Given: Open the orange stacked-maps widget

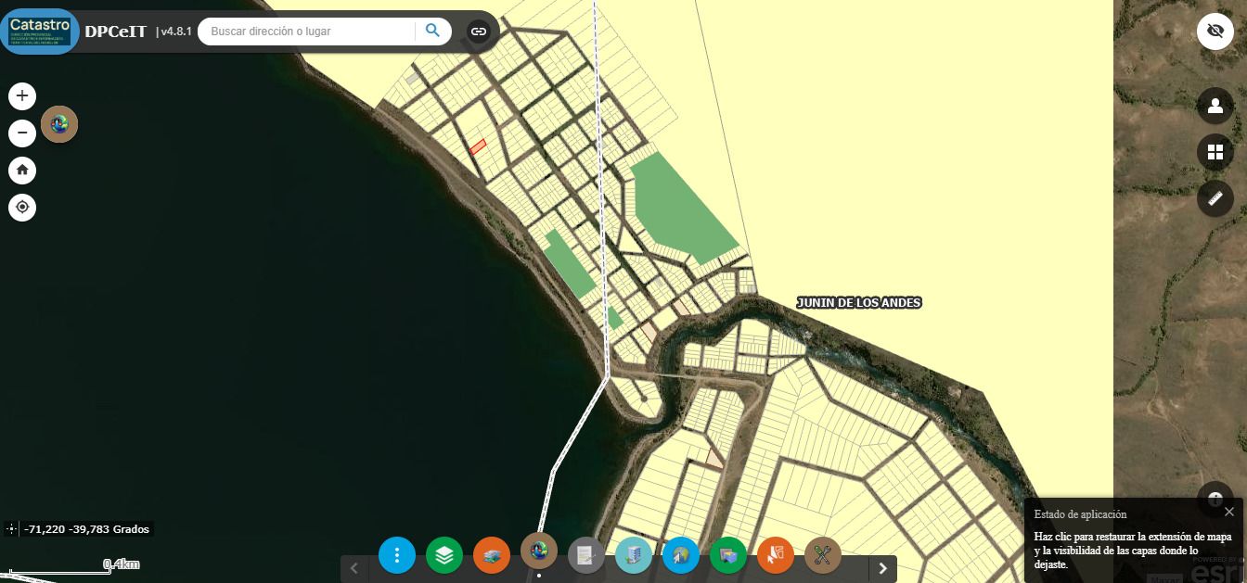Looking at the screenshot, I should (x=492, y=555).
